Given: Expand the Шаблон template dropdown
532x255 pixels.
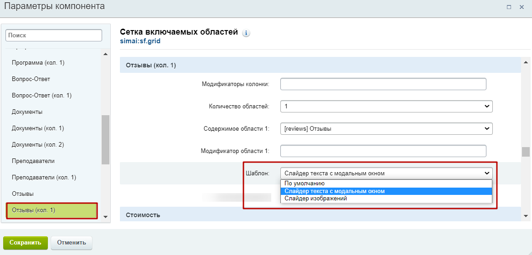Looking at the screenshot, I should click(387, 173).
